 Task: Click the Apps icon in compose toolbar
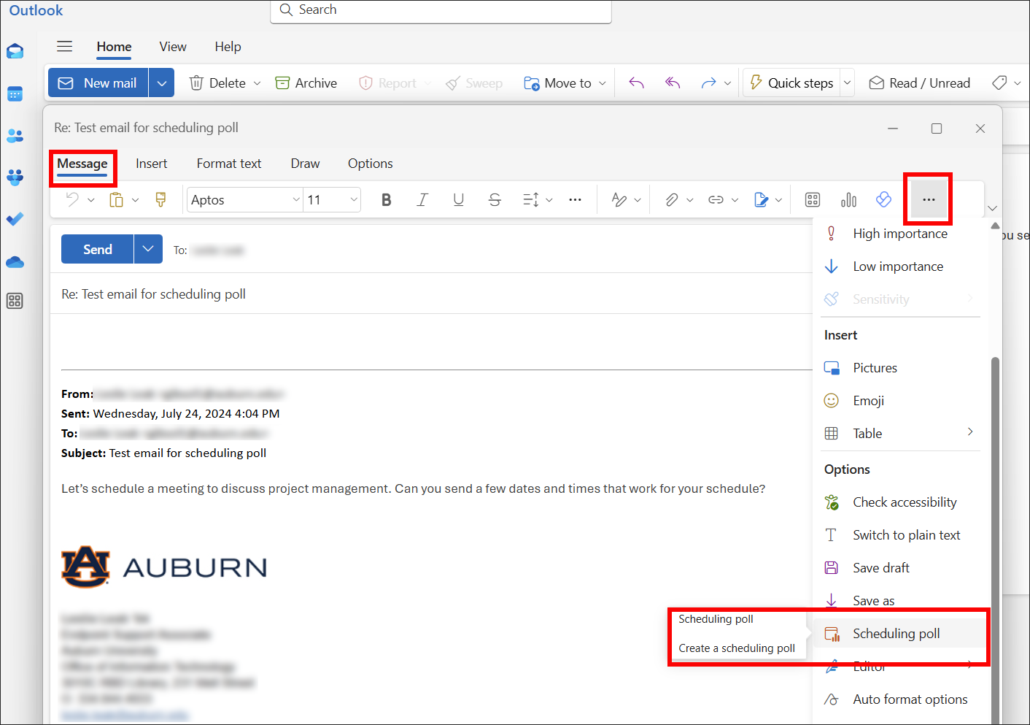[x=813, y=200]
